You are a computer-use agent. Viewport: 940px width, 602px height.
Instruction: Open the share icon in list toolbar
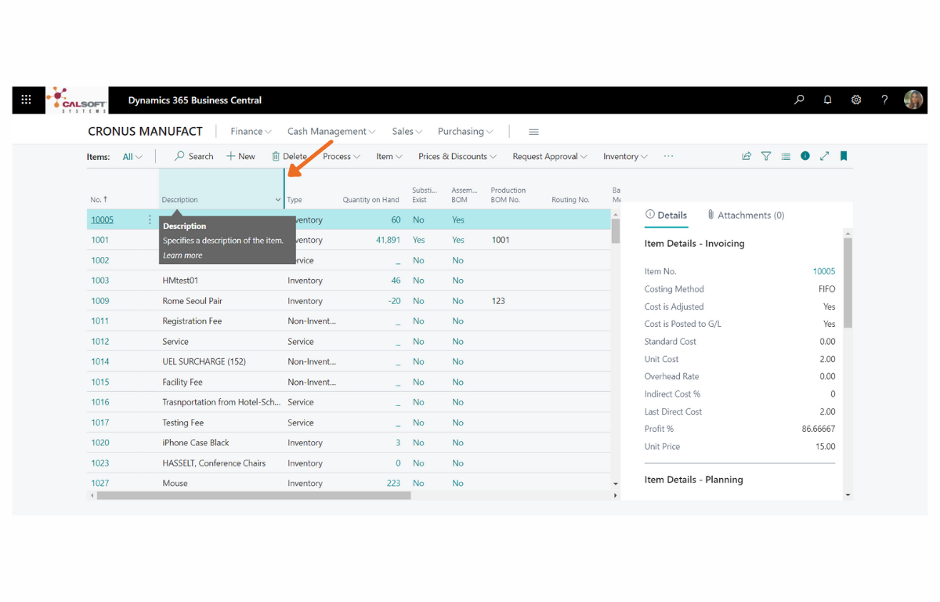(747, 156)
